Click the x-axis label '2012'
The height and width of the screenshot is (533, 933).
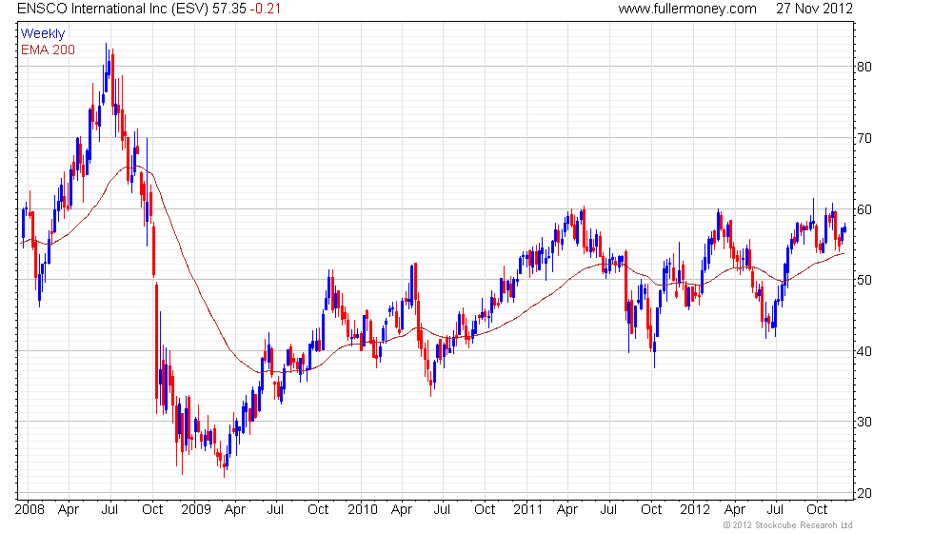point(695,509)
